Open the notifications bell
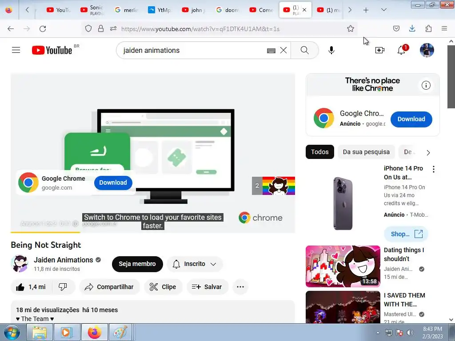Image resolution: width=455 pixels, height=341 pixels. click(x=401, y=50)
